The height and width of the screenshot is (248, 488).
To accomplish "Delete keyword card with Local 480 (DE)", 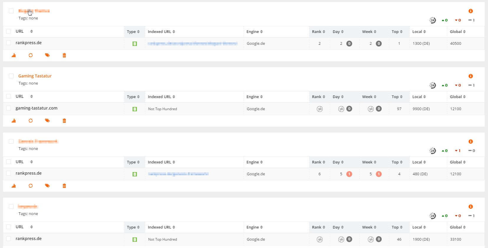I will (64, 186).
